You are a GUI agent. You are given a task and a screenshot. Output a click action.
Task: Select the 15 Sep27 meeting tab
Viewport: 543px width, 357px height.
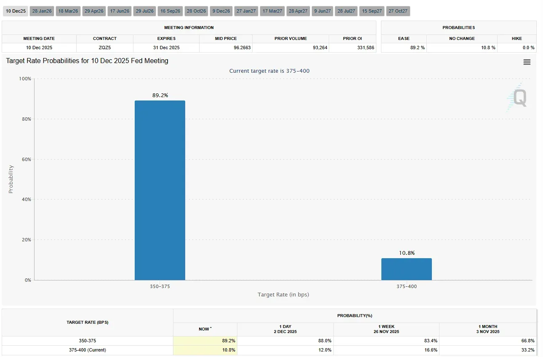tap(372, 11)
